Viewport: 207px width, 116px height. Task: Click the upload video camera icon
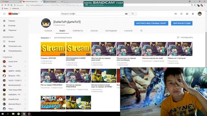coord(176,14)
